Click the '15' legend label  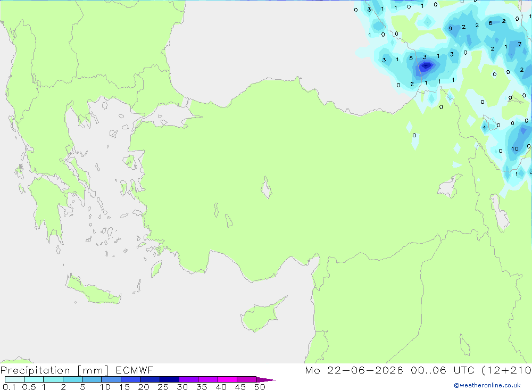[124, 387]
